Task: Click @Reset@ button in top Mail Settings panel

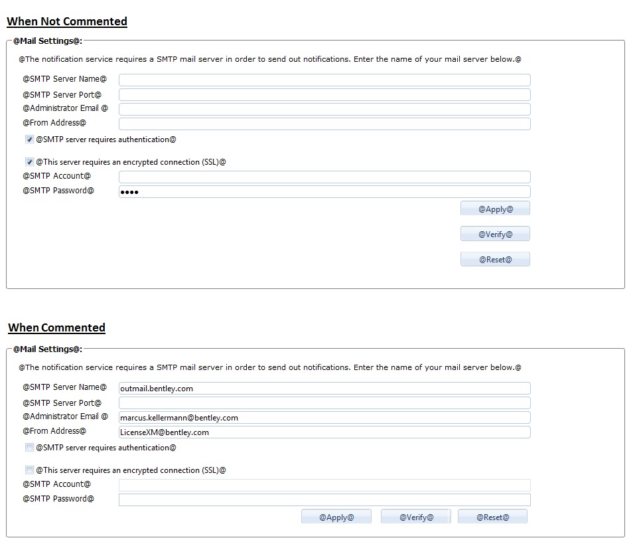Action: [x=495, y=259]
